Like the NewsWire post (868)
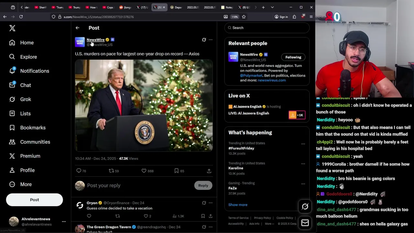 tap(144, 171)
